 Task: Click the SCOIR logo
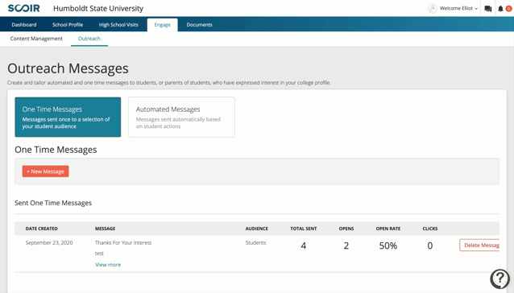point(23,8)
